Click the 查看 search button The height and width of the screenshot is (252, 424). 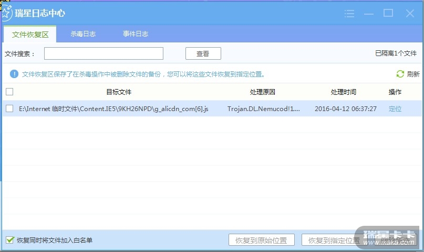point(203,53)
